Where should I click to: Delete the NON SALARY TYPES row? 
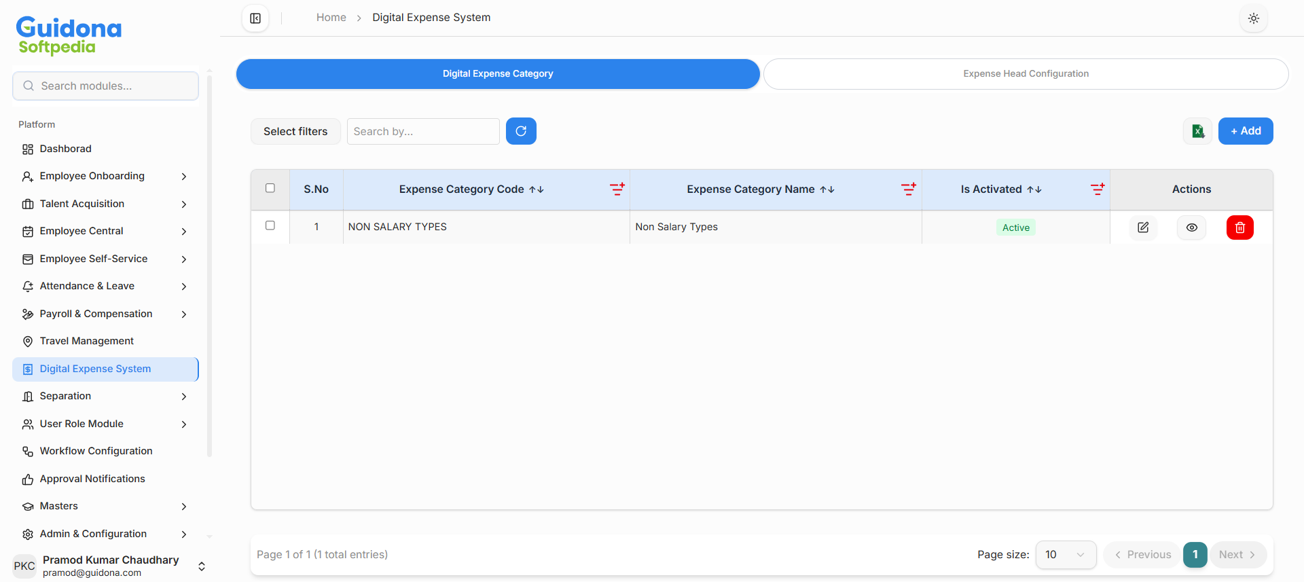click(x=1239, y=228)
